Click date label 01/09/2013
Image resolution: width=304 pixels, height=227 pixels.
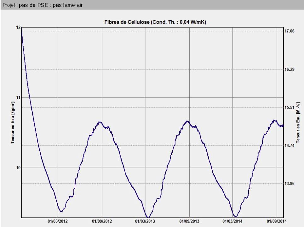click(x=189, y=221)
